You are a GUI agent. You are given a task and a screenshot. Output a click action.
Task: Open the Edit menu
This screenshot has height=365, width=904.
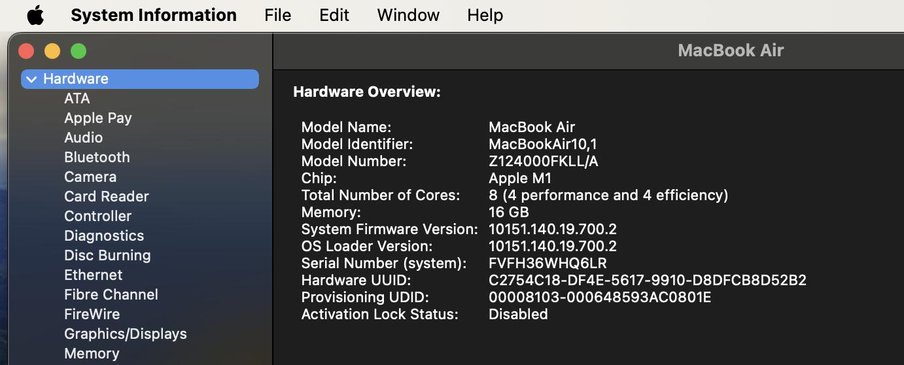334,15
